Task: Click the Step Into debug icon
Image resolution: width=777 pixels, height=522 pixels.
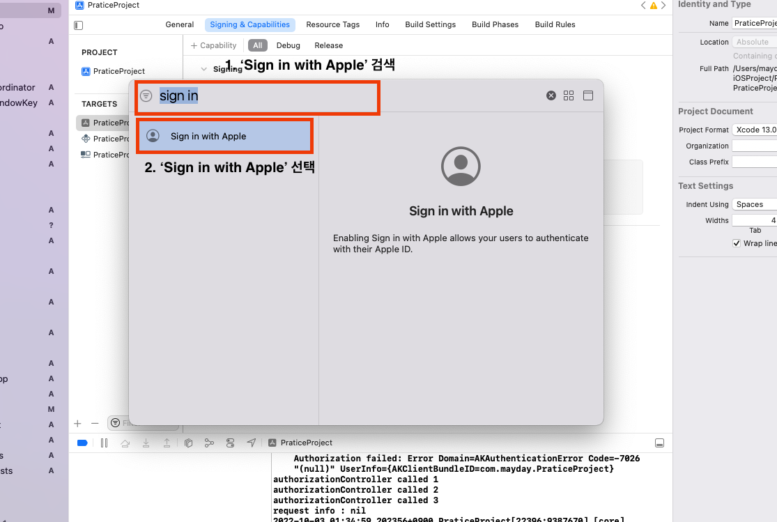Action: point(146,443)
